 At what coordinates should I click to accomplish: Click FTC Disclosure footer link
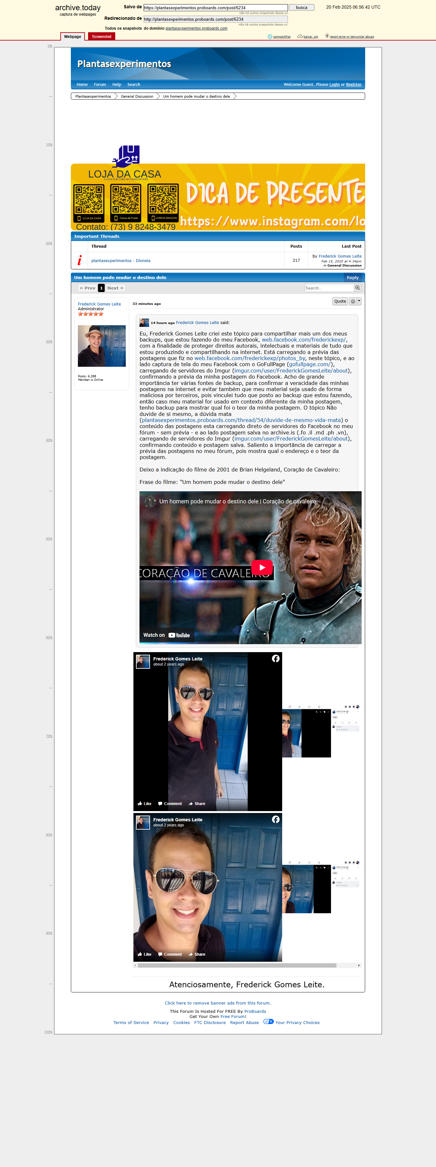point(210,1022)
